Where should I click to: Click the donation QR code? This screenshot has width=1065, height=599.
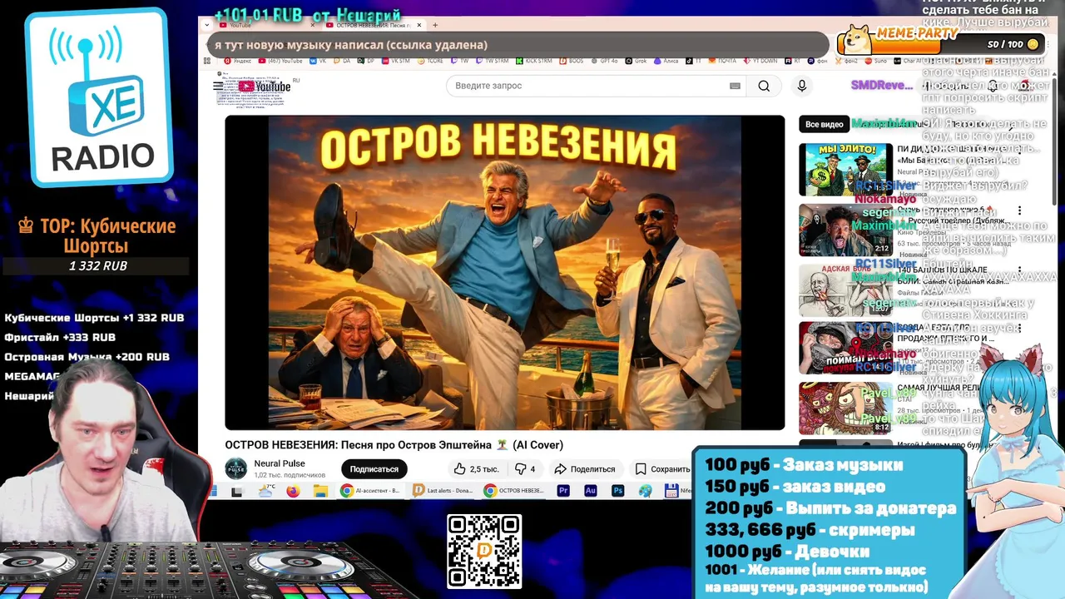point(484,552)
